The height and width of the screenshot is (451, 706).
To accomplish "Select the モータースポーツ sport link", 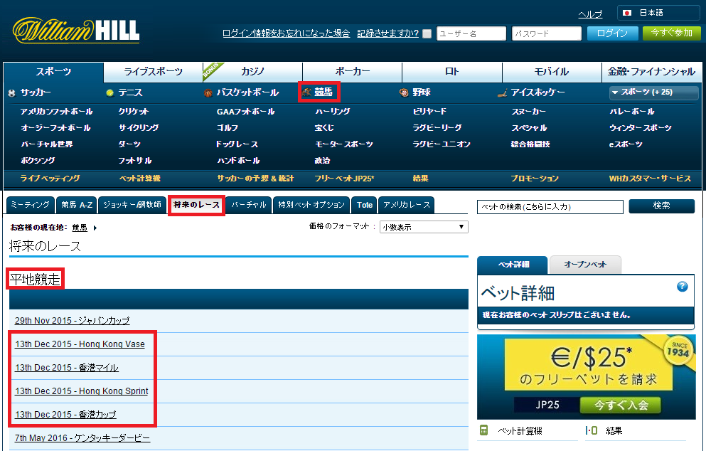I will click(x=344, y=144).
